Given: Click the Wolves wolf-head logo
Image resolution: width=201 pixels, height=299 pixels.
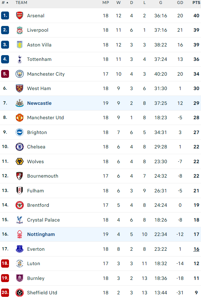Looking at the screenshot, I should (19, 161).
